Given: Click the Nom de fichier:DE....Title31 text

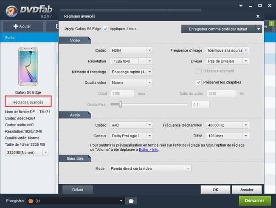Looking at the screenshot, I should 28,112.
